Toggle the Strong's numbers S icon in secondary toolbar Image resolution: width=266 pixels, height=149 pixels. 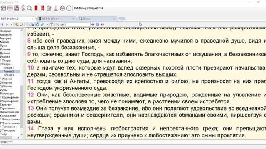coord(32,24)
